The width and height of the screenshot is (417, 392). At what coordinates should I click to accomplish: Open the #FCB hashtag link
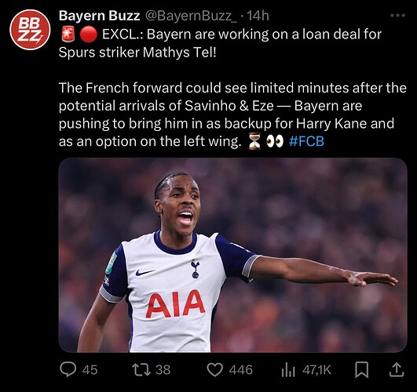(306, 141)
